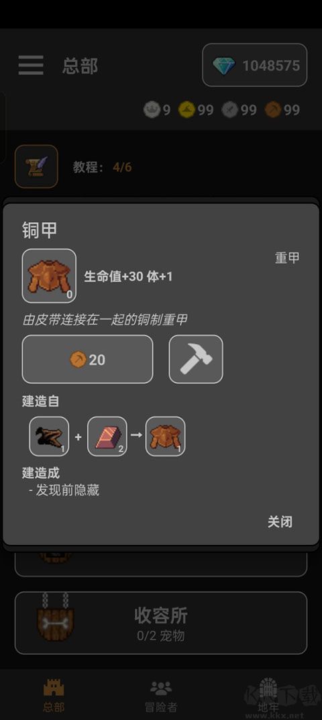Tap the 重甲 heavy armor type label
The image size is (322, 720).
click(287, 258)
